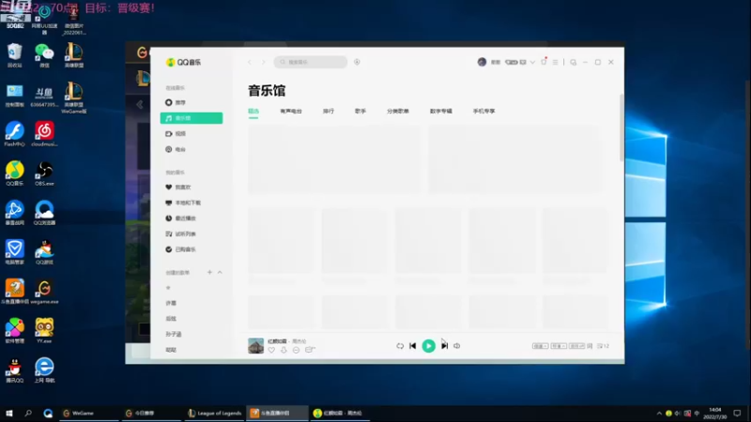Open the Recycle Bin on desktop
Image resolution: width=751 pixels, height=422 pixels.
15,55
